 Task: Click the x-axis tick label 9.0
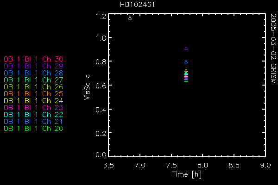pos(265,165)
